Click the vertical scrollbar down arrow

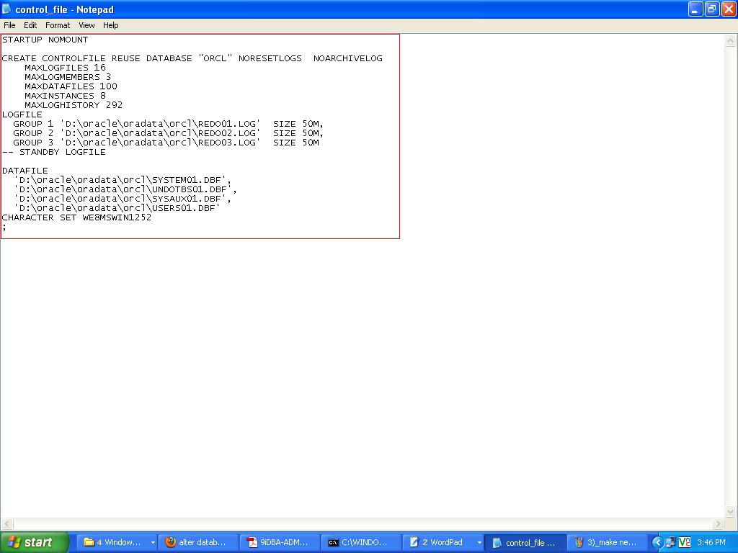(x=732, y=513)
